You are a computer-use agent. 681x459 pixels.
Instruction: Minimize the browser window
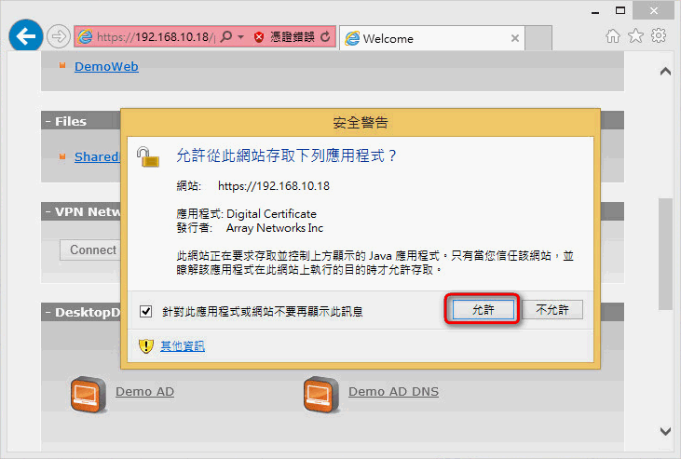[595, 12]
